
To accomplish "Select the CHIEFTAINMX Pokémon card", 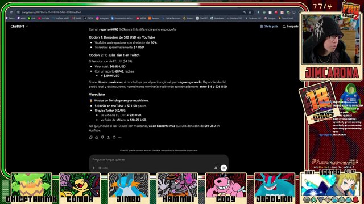I will tap(32, 188).
